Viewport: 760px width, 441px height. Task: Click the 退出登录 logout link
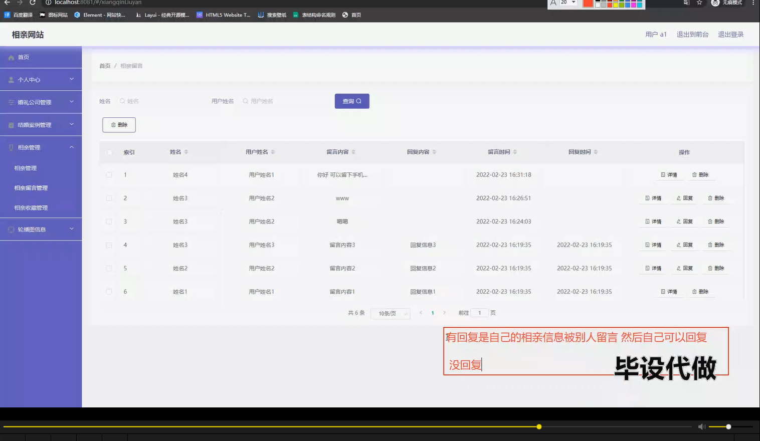pyautogui.click(x=730, y=34)
